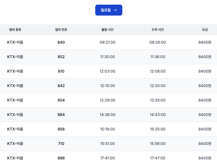
Task: Click the 8400원 fare for train 886
Action: 205,158
